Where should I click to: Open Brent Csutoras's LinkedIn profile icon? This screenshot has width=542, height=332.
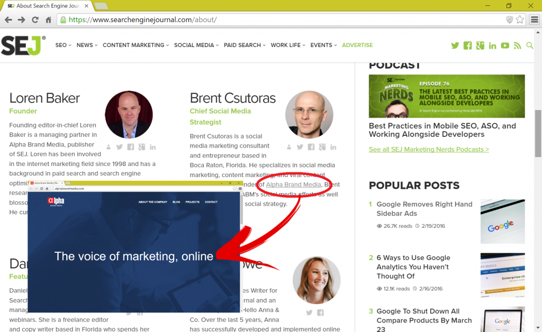pyautogui.click(x=333, y=147)
